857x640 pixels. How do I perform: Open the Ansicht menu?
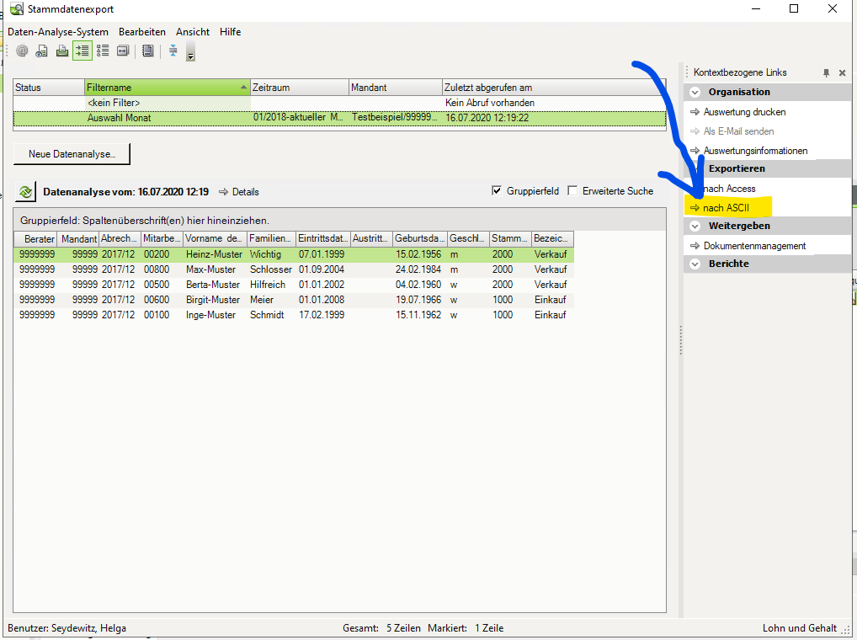coord(193,32)
